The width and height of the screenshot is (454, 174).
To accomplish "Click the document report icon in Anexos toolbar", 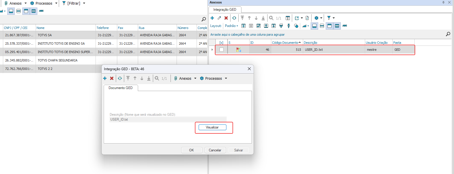I will click(x=307, y=18).
